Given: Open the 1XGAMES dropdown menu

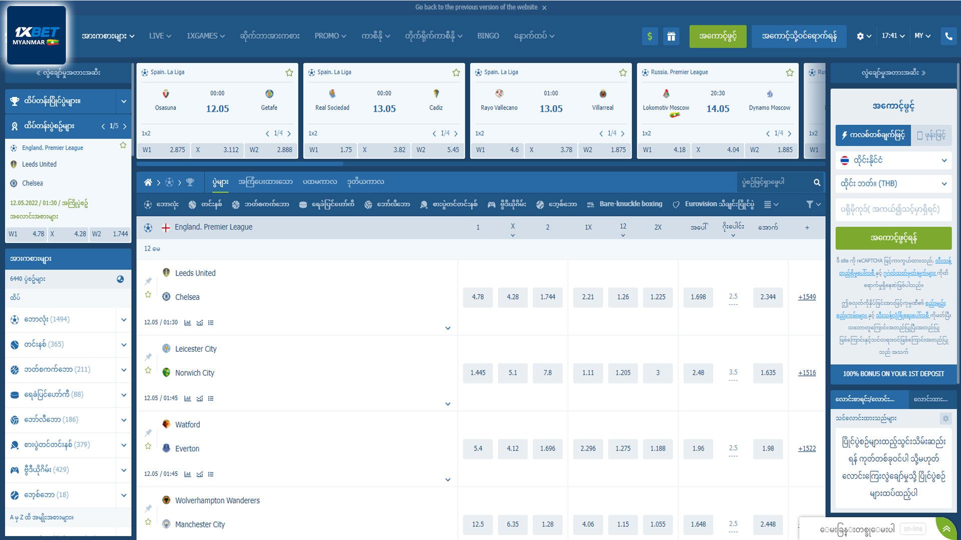Looking at the screenshot, I should click(206, 36).
